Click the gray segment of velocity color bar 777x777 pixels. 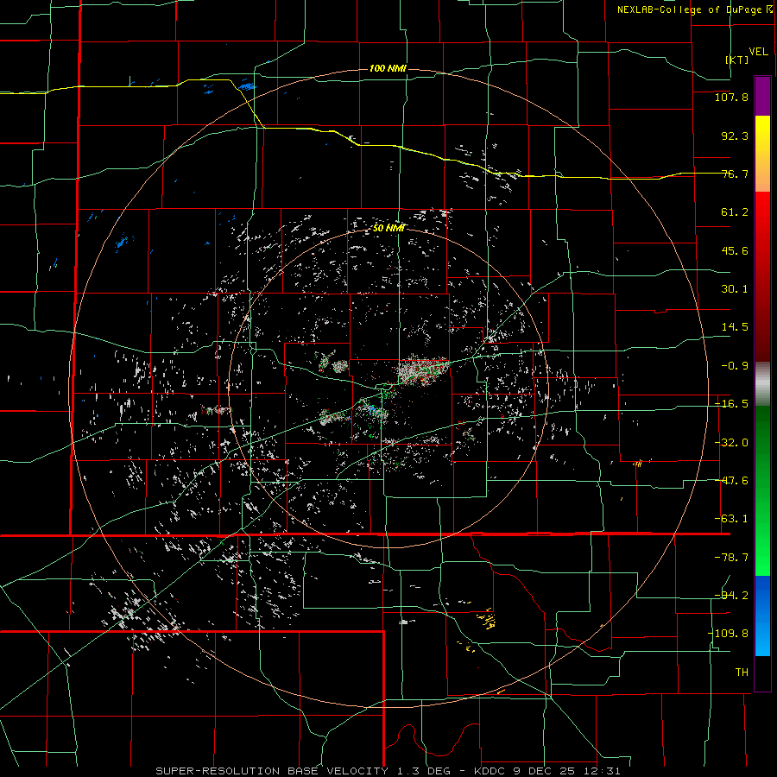[762, 383]
